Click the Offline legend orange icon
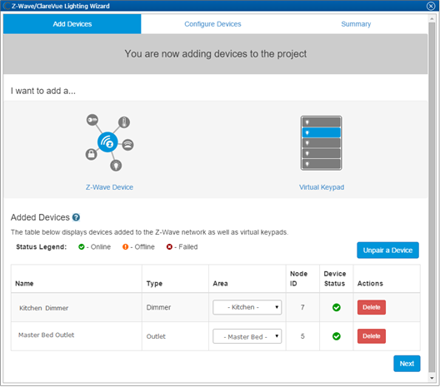 [125, 247]
